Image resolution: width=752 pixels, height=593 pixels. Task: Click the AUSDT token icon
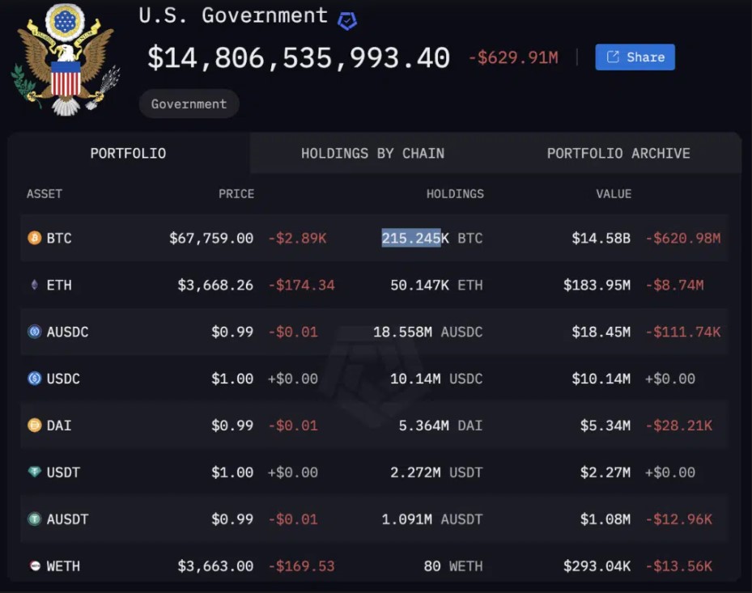coord(34,519)
